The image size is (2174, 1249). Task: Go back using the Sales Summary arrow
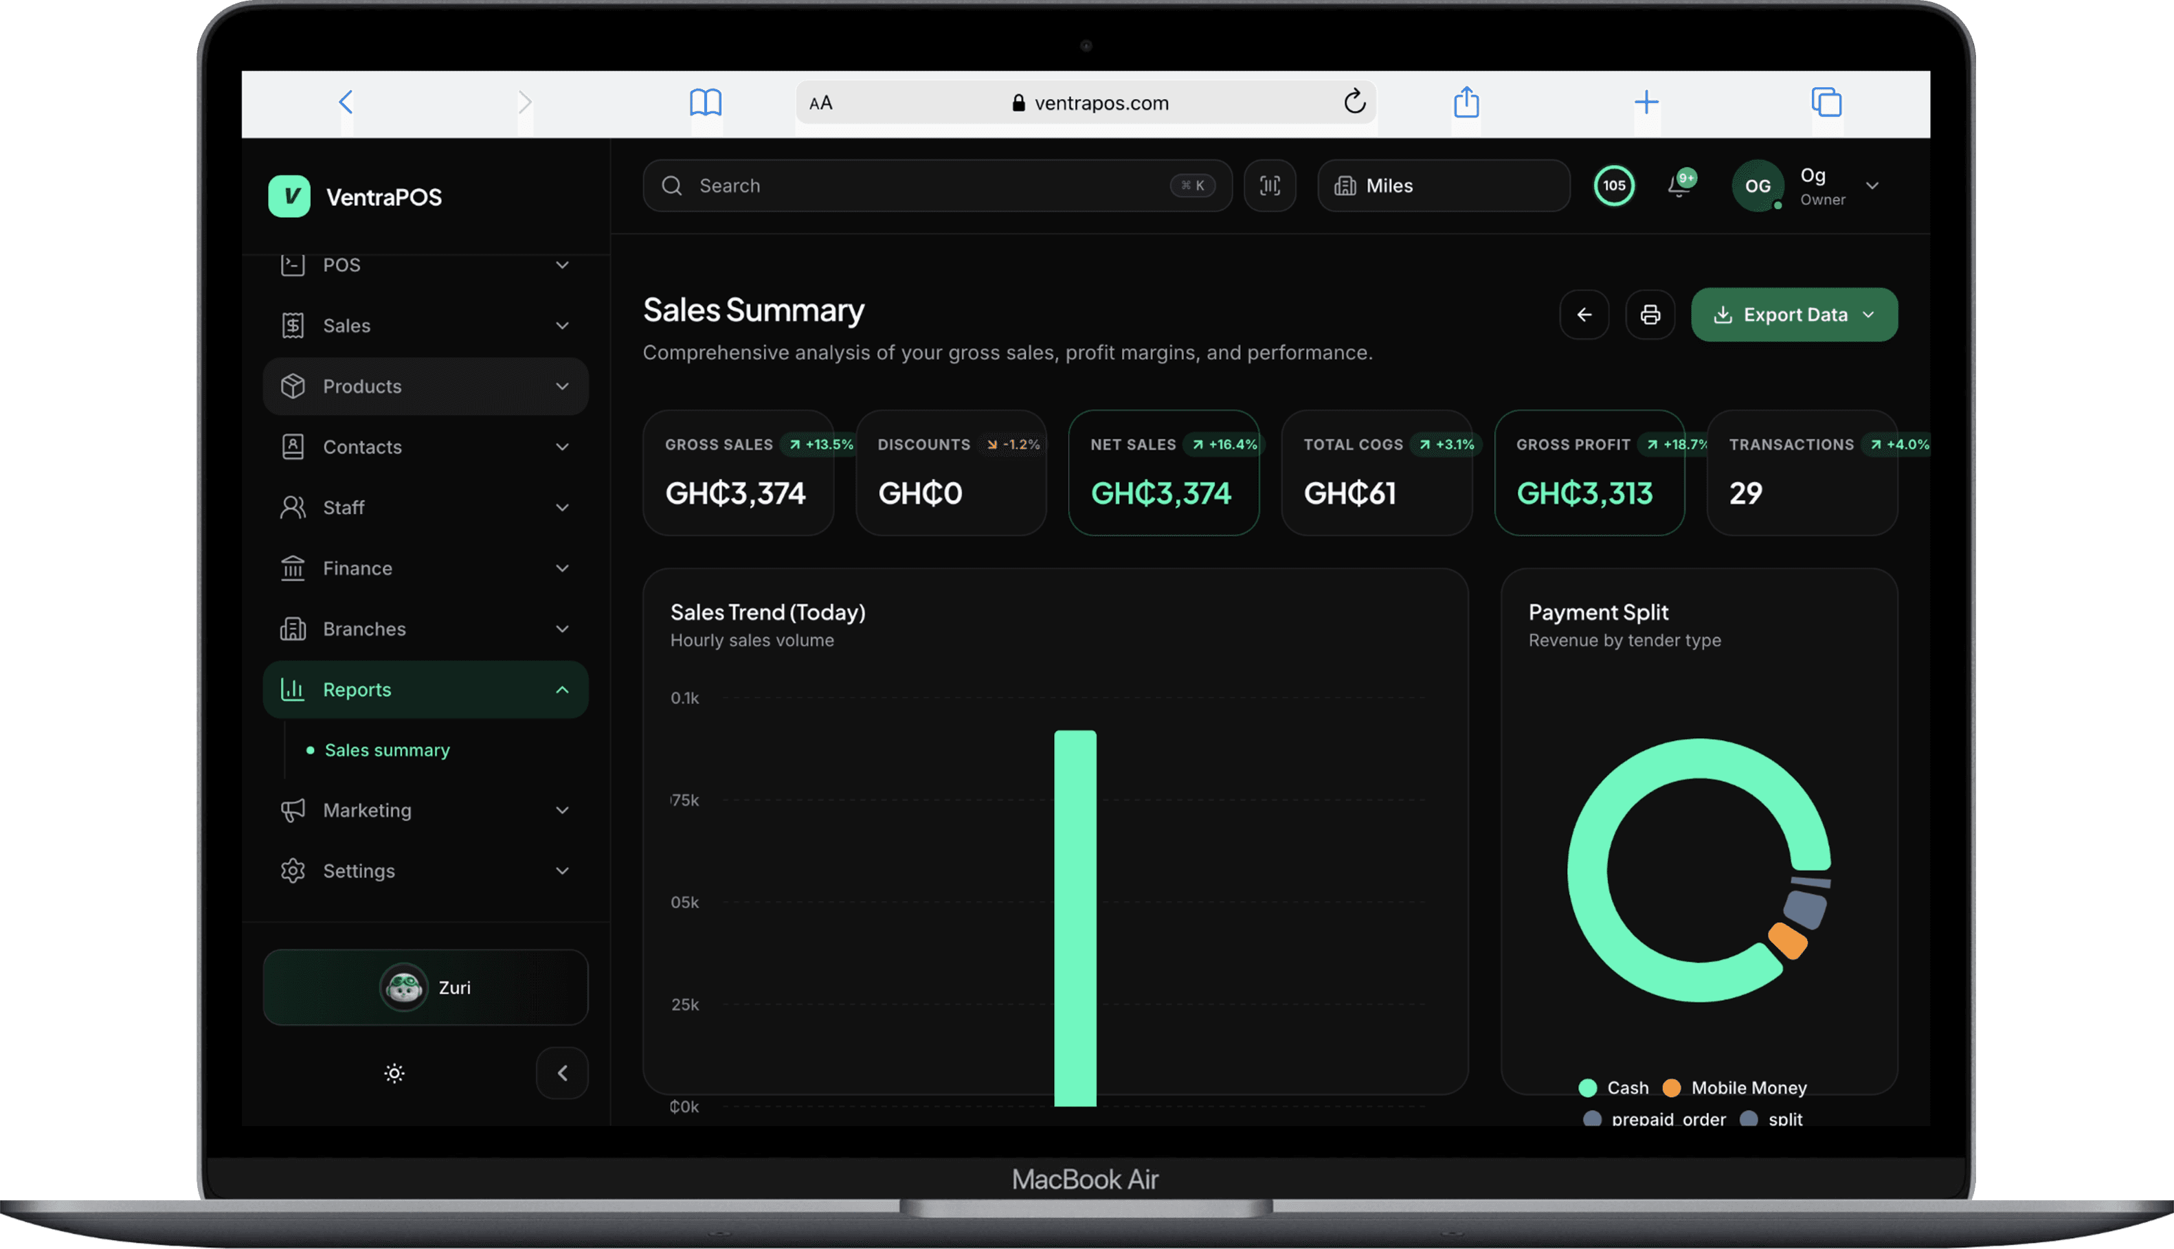[1584, 315]
